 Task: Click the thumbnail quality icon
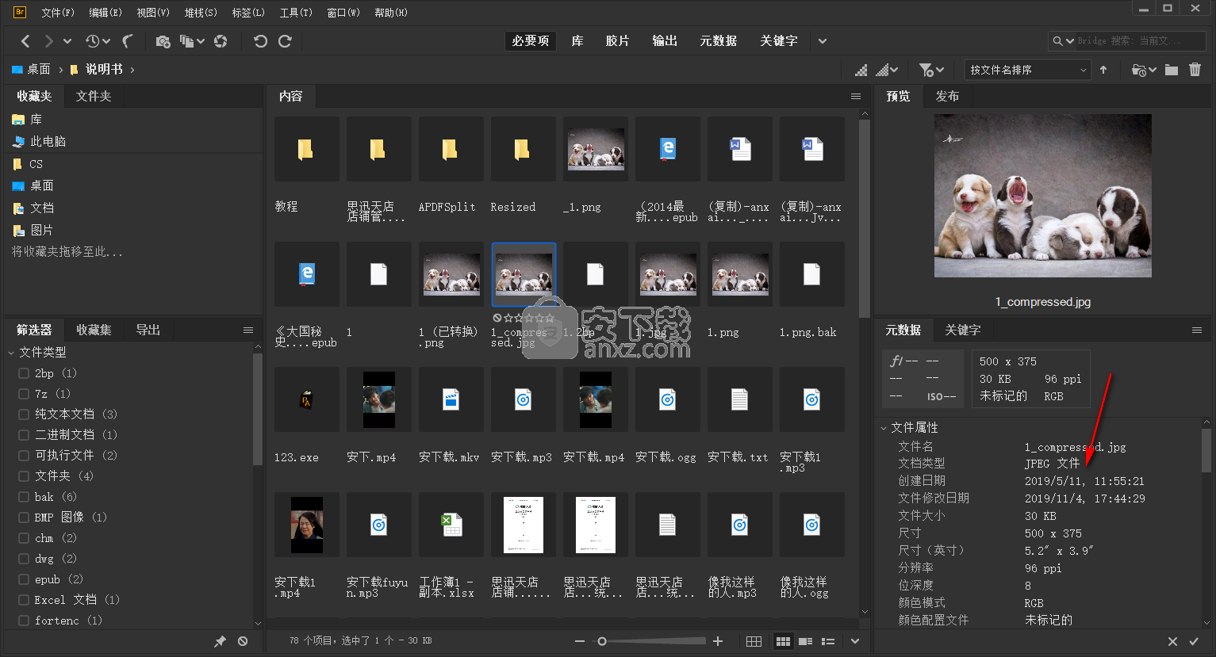click(x=861, y=70)
